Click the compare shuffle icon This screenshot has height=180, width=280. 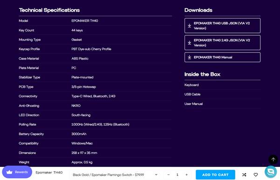244,175
